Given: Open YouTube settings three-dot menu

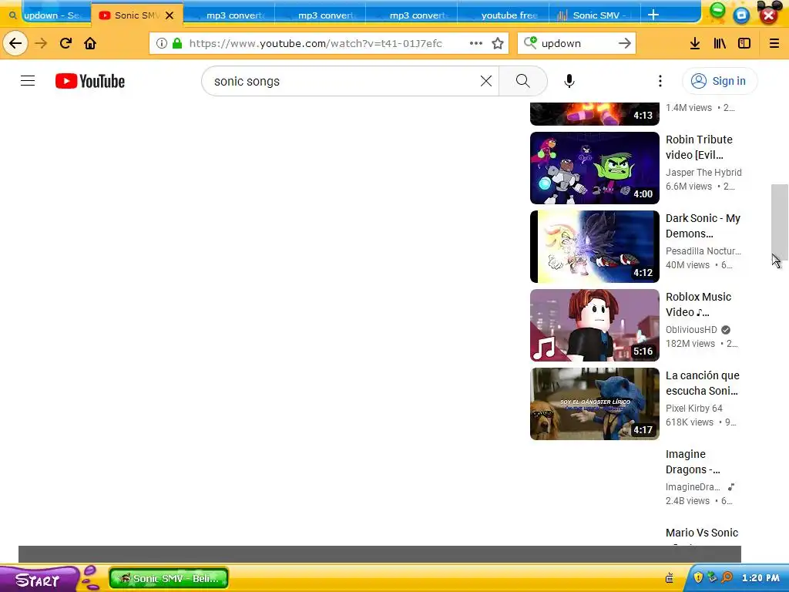Looking at the screenshot, I should pos(660,81).
